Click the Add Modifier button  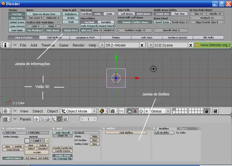[164, 133]
